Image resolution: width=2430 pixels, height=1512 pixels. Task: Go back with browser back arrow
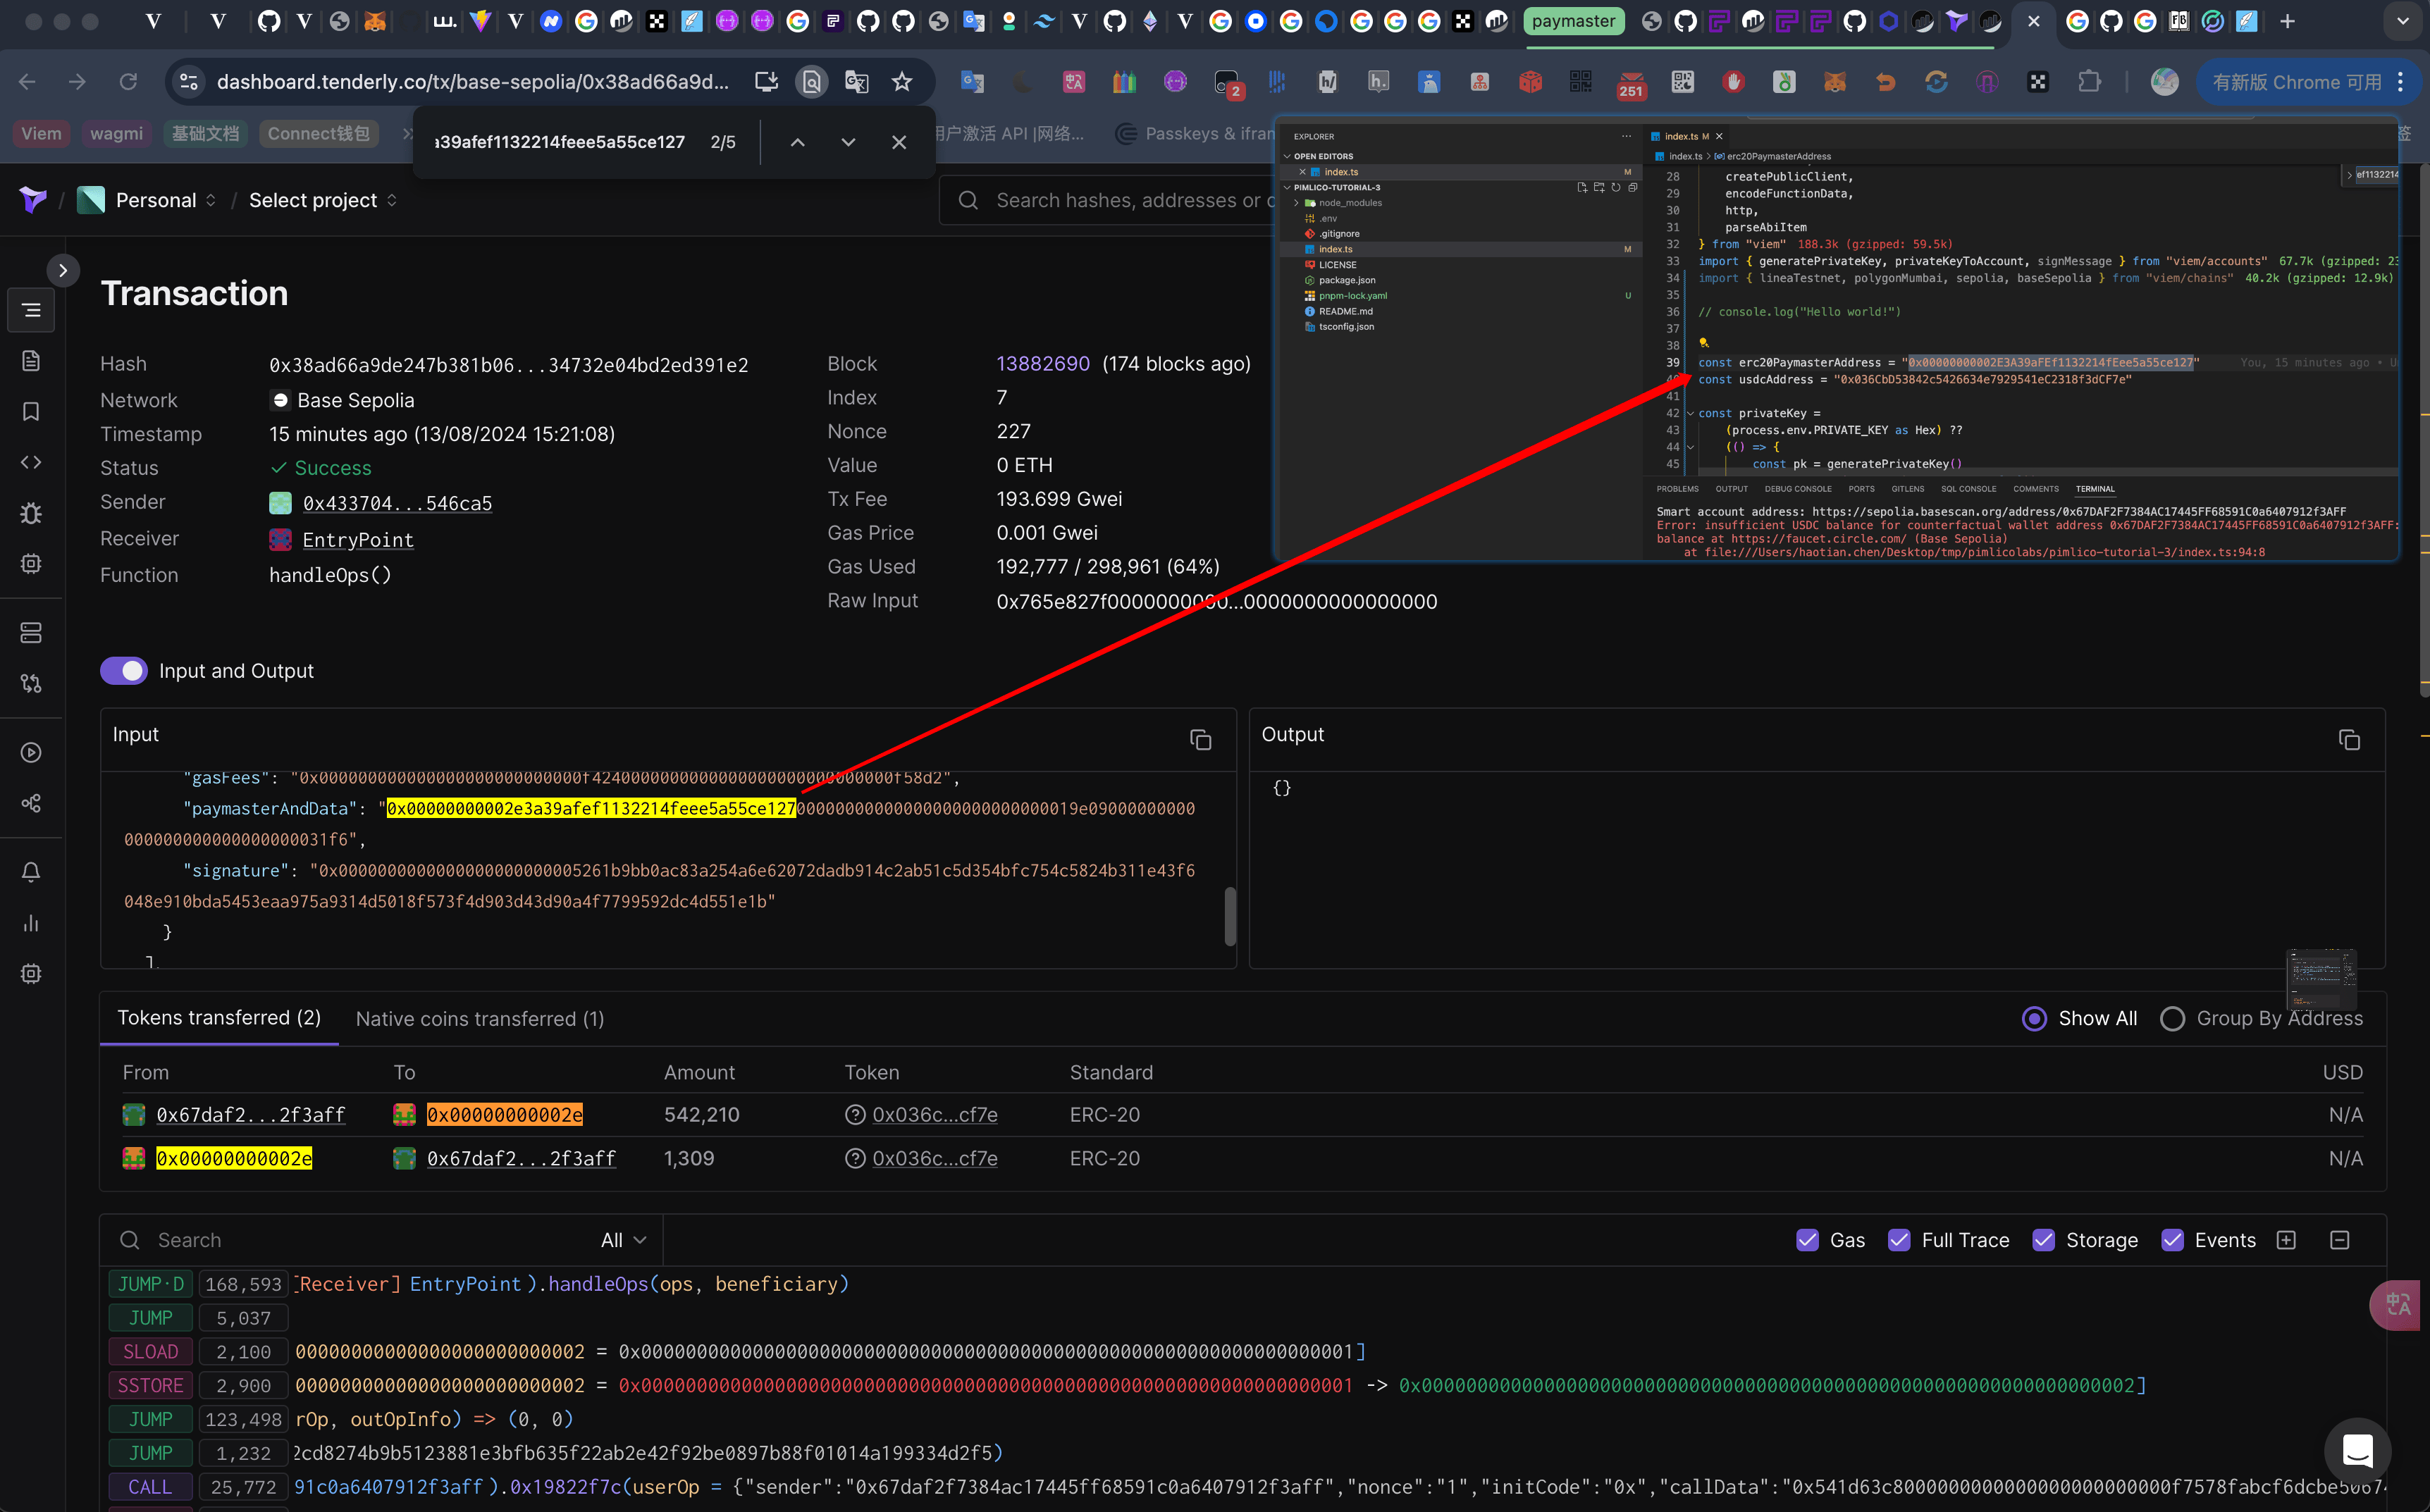pos(27,82)
